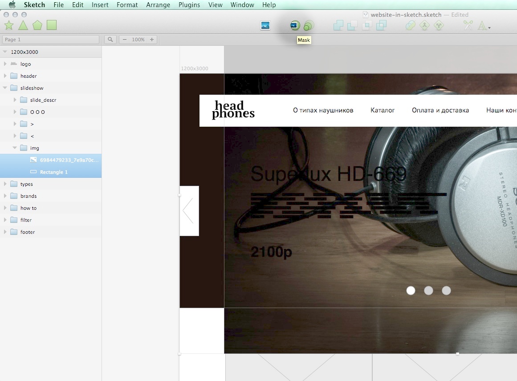Click image icon of 6984479233 layer
Screen dimensions: 517x381
pos(33,160)
